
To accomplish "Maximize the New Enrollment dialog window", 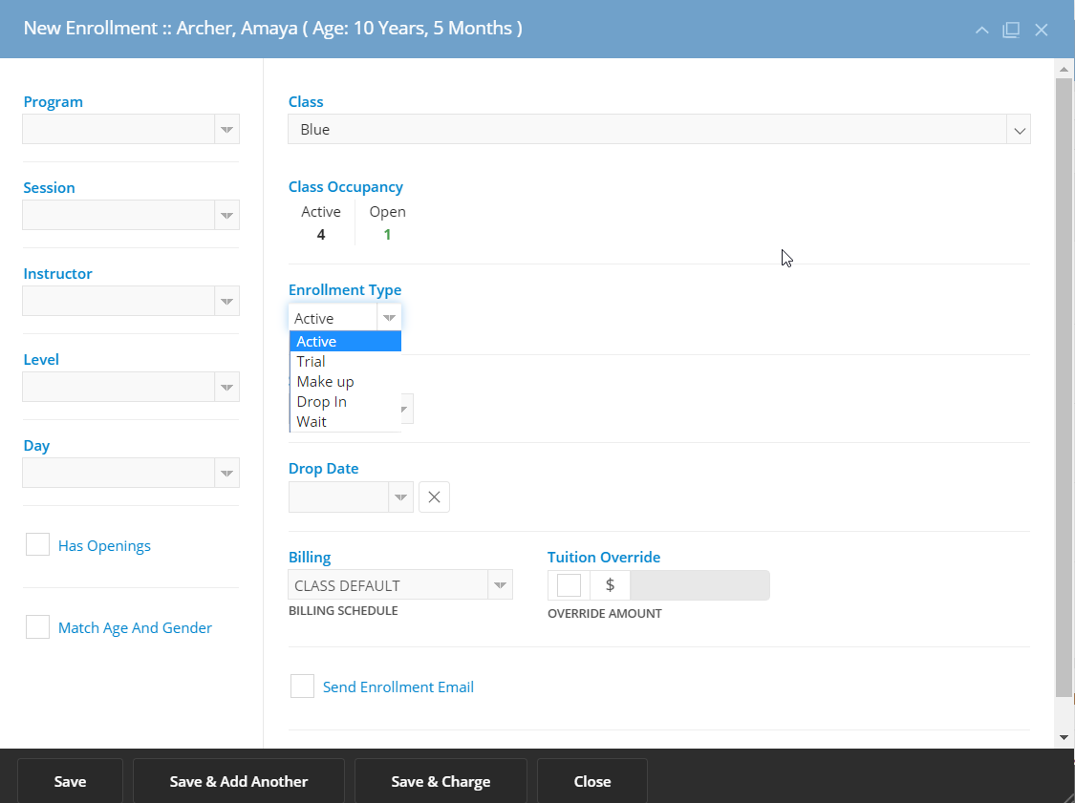I will click(x=1011, y=30).
